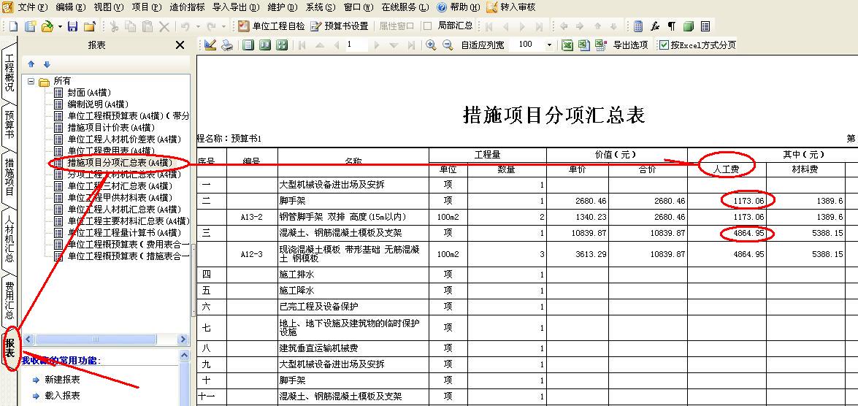Image resolution: width=858 pixels, height=406 pixels.
Task: Open the 帮助(H) help menu
Action: click(459, 7)
